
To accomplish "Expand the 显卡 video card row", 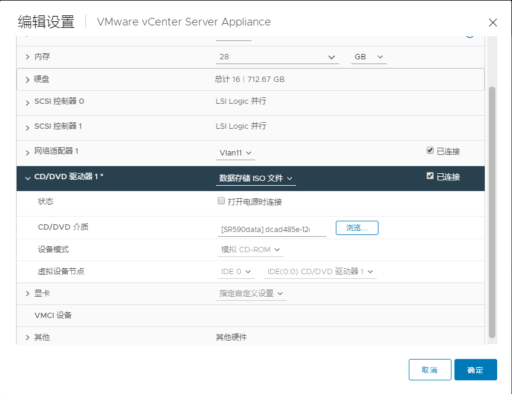I will [27, 294].
